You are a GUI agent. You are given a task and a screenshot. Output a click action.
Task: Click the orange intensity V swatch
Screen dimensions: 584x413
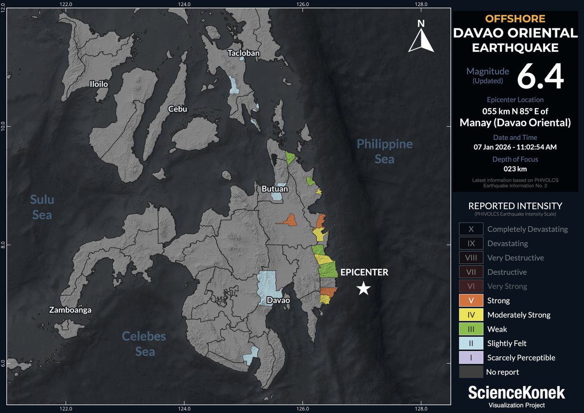(471, 300)
